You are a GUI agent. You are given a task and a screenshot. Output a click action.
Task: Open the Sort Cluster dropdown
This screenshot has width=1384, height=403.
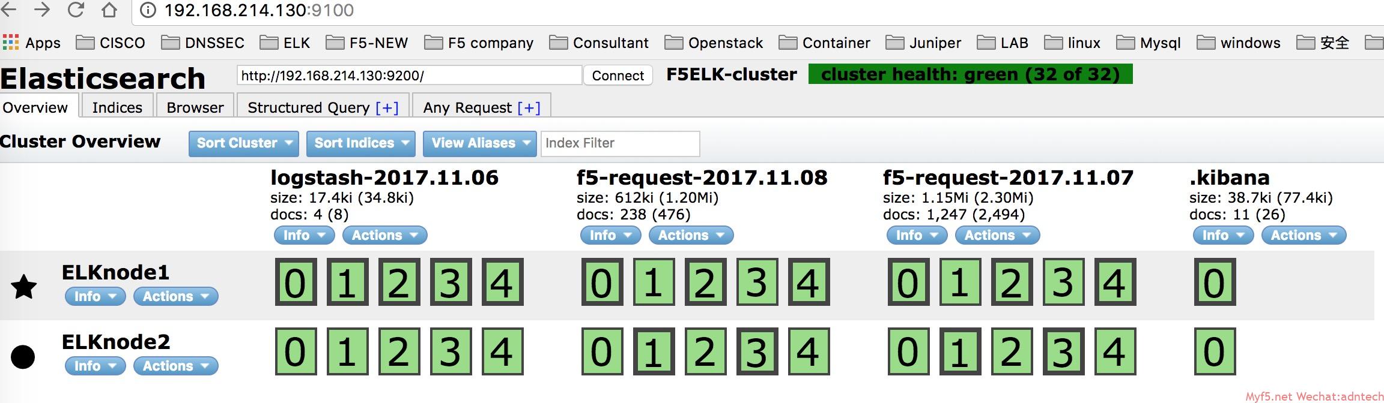244,143
